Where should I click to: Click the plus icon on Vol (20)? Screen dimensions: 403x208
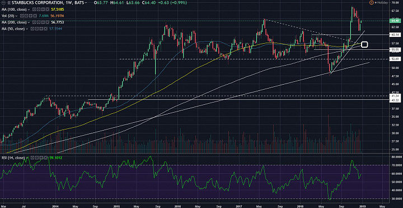[x=31, y=16]
